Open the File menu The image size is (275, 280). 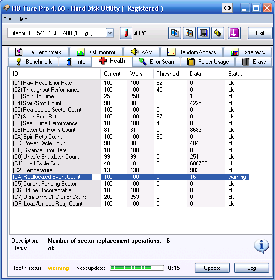click(7, 19)
